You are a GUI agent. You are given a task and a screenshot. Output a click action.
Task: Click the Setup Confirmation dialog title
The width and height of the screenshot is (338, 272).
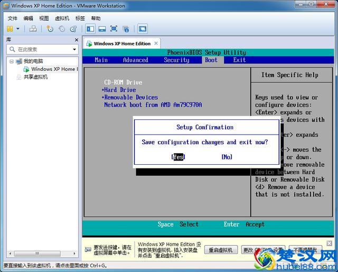click(x=205, y=127)
